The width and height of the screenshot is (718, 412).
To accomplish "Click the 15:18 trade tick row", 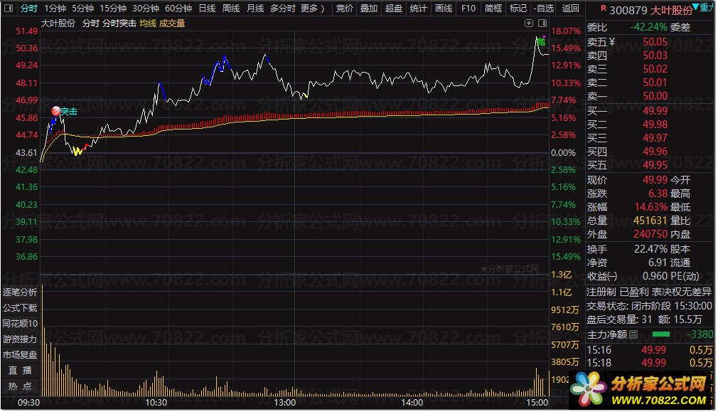I will pyautogui.click(x=650, y=363).
